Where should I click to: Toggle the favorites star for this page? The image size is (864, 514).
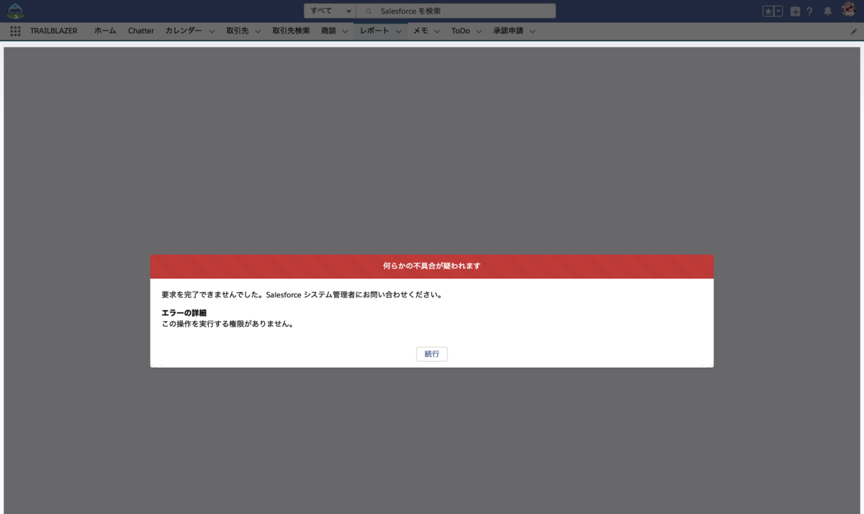(770, 10)
